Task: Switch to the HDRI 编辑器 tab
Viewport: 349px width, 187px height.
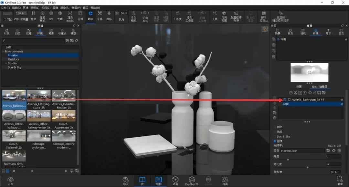Action: [319, 87]
